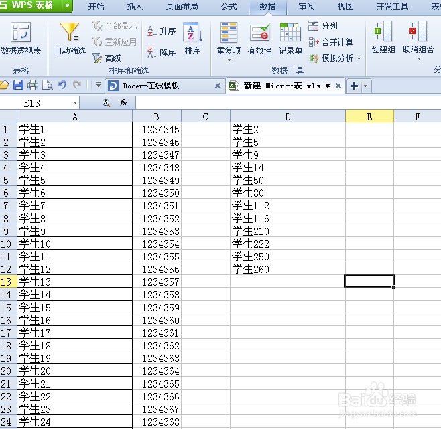The image size is (441, 429).
Task: Select column C header
Action: point(206,116)
